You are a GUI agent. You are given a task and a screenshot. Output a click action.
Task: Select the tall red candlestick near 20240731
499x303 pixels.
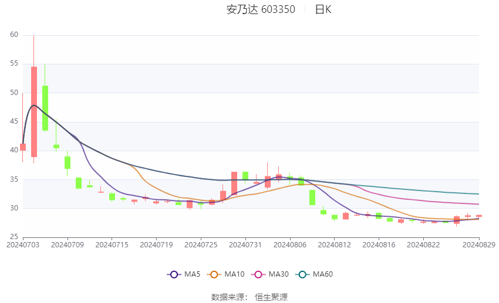coord(234,183)
